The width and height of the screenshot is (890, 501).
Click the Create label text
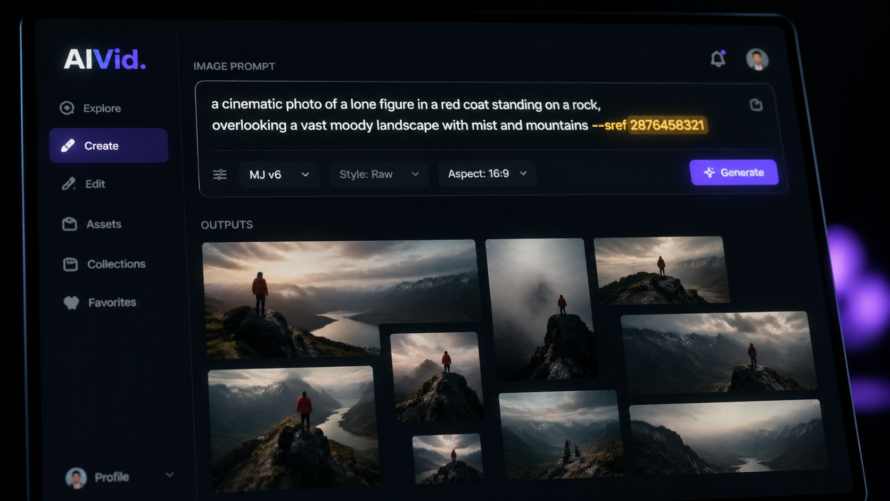[x=102, y=146]
